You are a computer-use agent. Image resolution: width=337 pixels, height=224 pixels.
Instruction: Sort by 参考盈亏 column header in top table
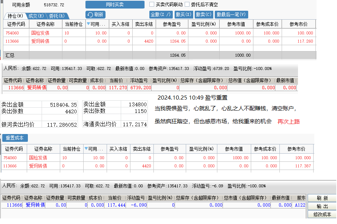tap(171, 24)
